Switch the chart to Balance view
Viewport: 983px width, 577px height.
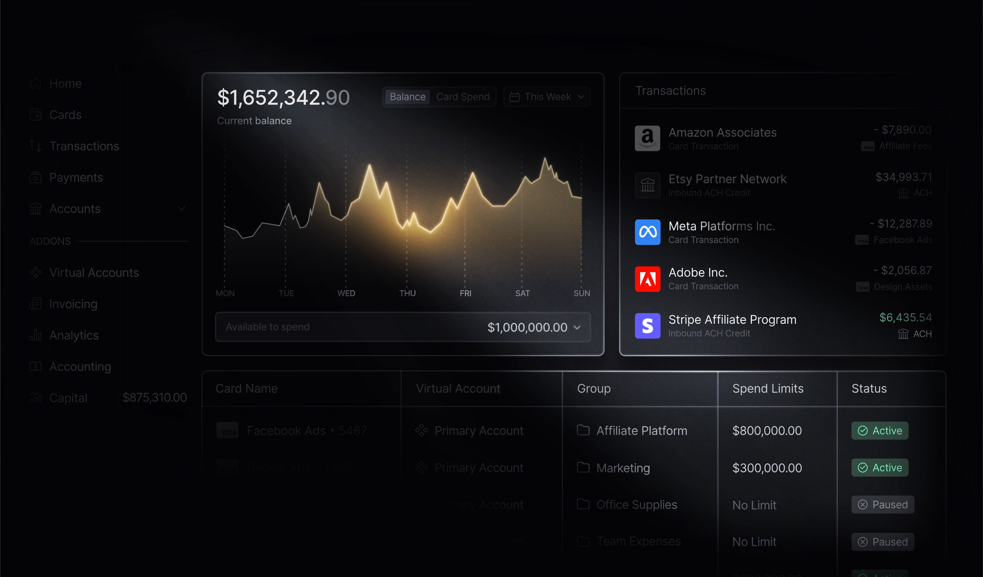coord(407,97)
